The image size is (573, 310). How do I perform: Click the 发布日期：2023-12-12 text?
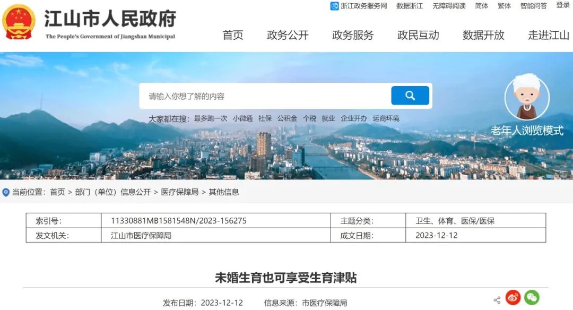click(203, 303)
